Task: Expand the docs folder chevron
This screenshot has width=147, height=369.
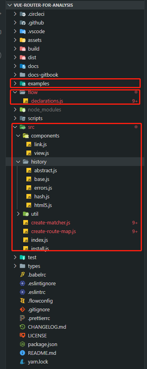Action: pyautogui.click(x=15, y=66)
